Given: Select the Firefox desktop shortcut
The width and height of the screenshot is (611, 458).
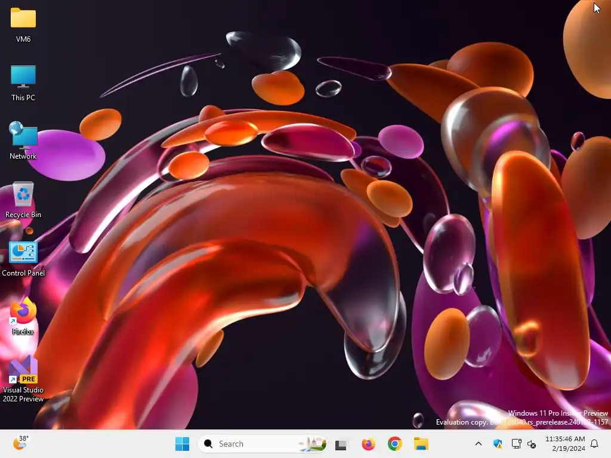Looking at the screenshot, I should coord(23,316).
